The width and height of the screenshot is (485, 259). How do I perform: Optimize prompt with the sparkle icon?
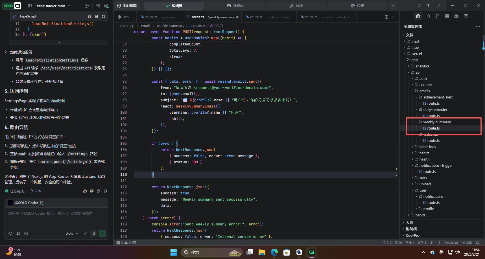point(85,234)
